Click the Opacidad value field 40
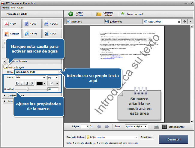The image size is (195, 148). (x=53, y=89)
